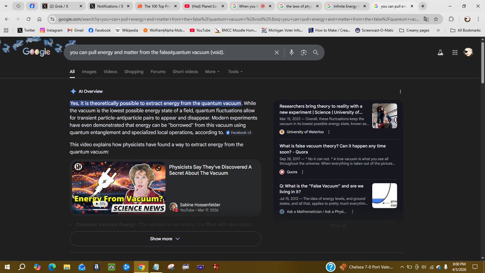
Task: Open Chrome extensions puzzle icon
Action: (x=451, y=19)
